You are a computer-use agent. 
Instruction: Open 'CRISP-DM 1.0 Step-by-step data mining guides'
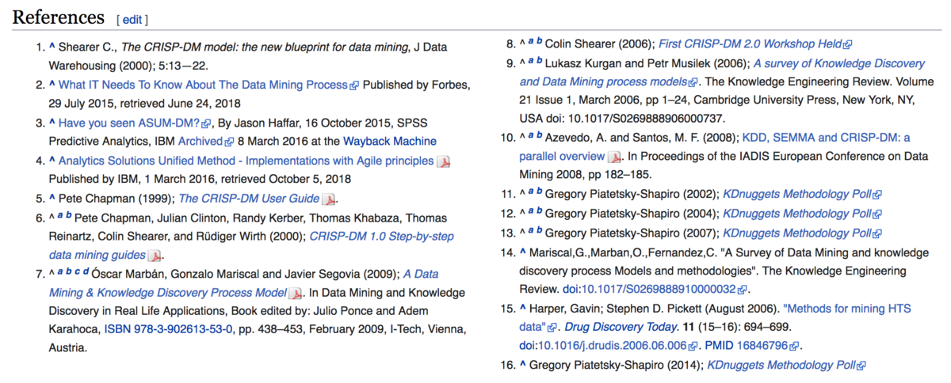click(x=252, y=245)
